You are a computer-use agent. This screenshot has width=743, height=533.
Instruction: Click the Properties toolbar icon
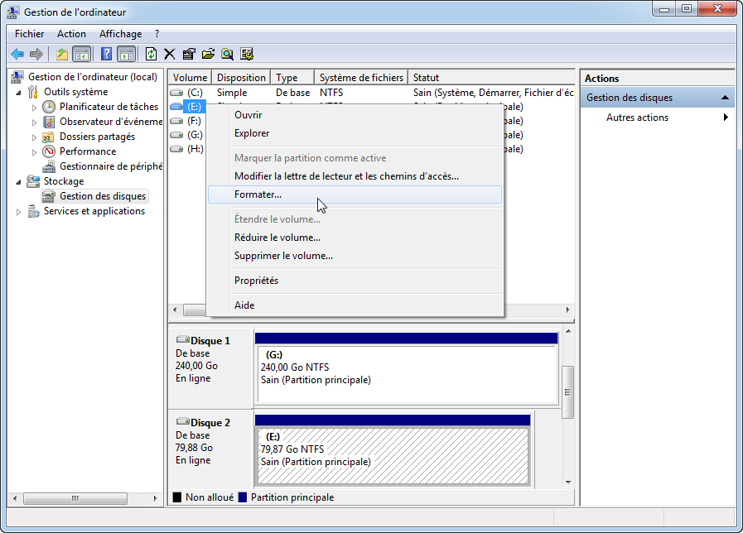point(189,54)
